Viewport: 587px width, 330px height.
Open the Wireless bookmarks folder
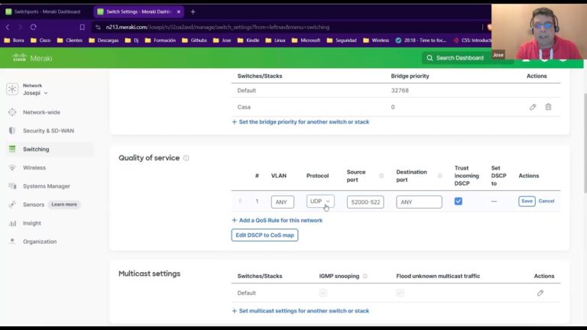point(376,40)
